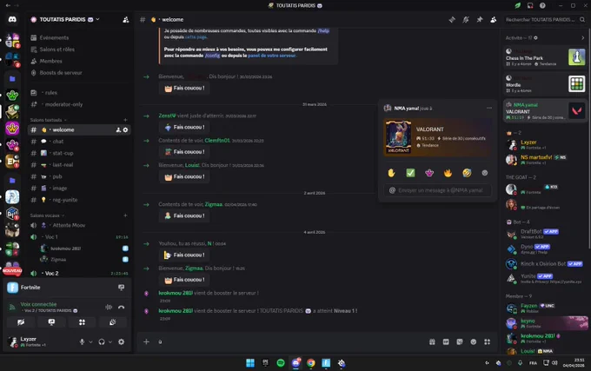Stream Fortnite using the screen icon

click(121, 288)
